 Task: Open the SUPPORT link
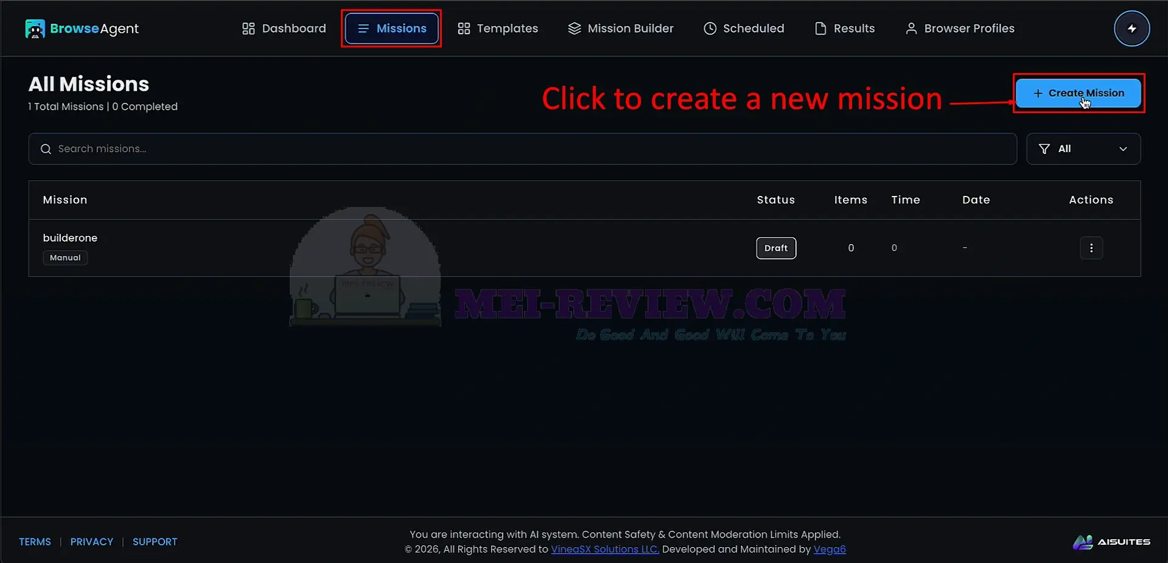[155, 542]
